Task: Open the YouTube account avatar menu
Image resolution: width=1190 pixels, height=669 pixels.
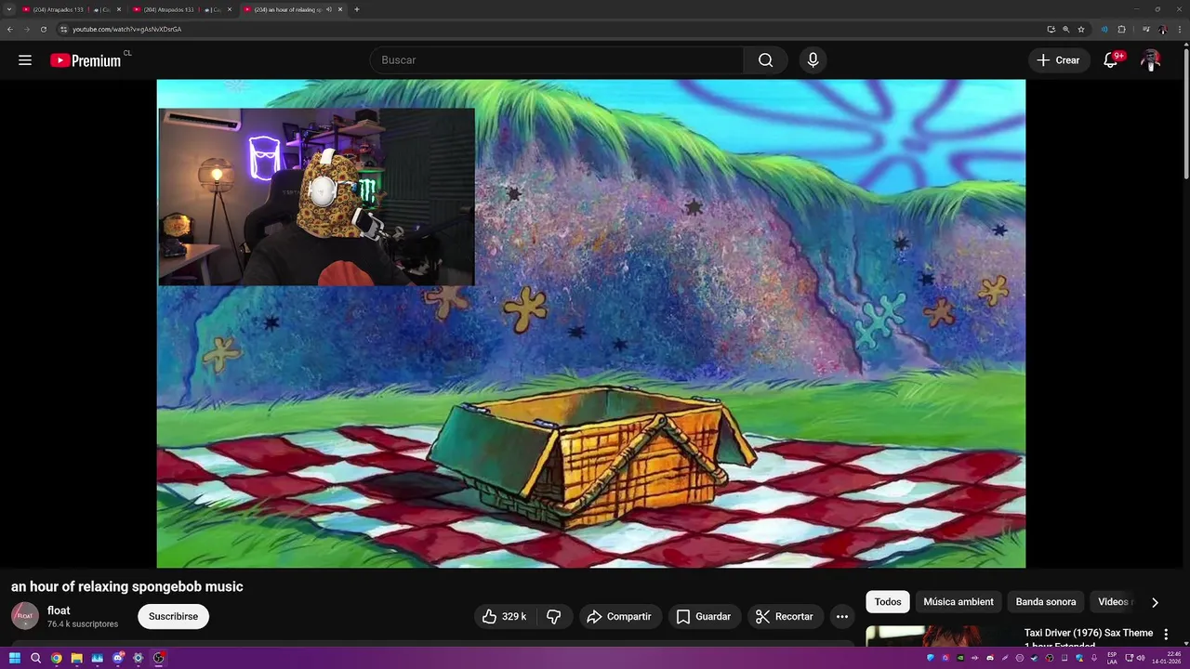Action: (x=1151, y=60)
